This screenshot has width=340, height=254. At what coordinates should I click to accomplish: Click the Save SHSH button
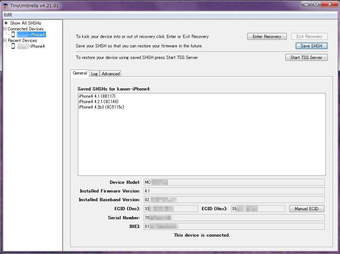click(x=311, y=46)
